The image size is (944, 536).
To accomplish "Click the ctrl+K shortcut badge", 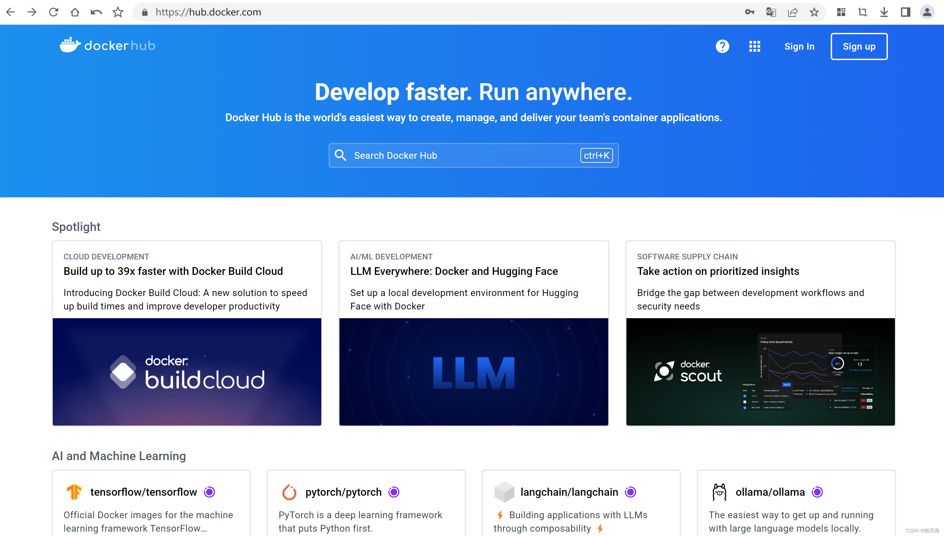I will pos(597,155).
